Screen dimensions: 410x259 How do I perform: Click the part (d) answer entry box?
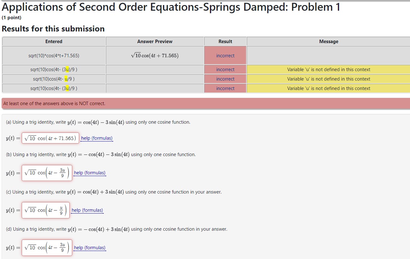[46, 247]
